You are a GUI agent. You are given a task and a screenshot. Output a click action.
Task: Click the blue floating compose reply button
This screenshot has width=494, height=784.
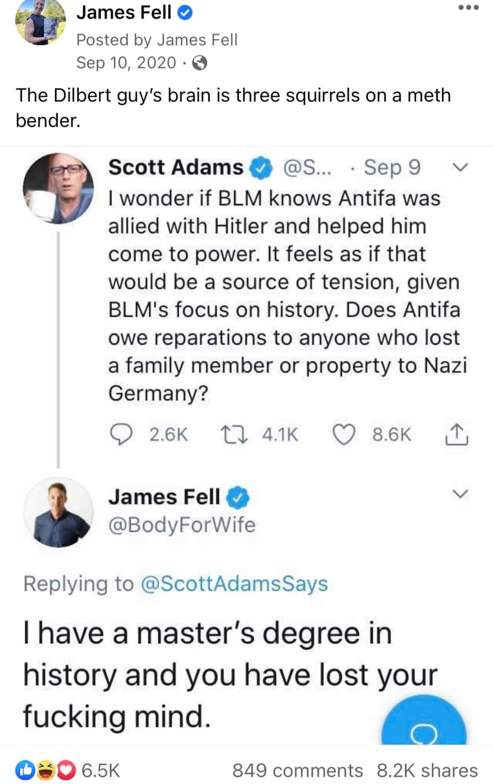click(x=424, y=724)
